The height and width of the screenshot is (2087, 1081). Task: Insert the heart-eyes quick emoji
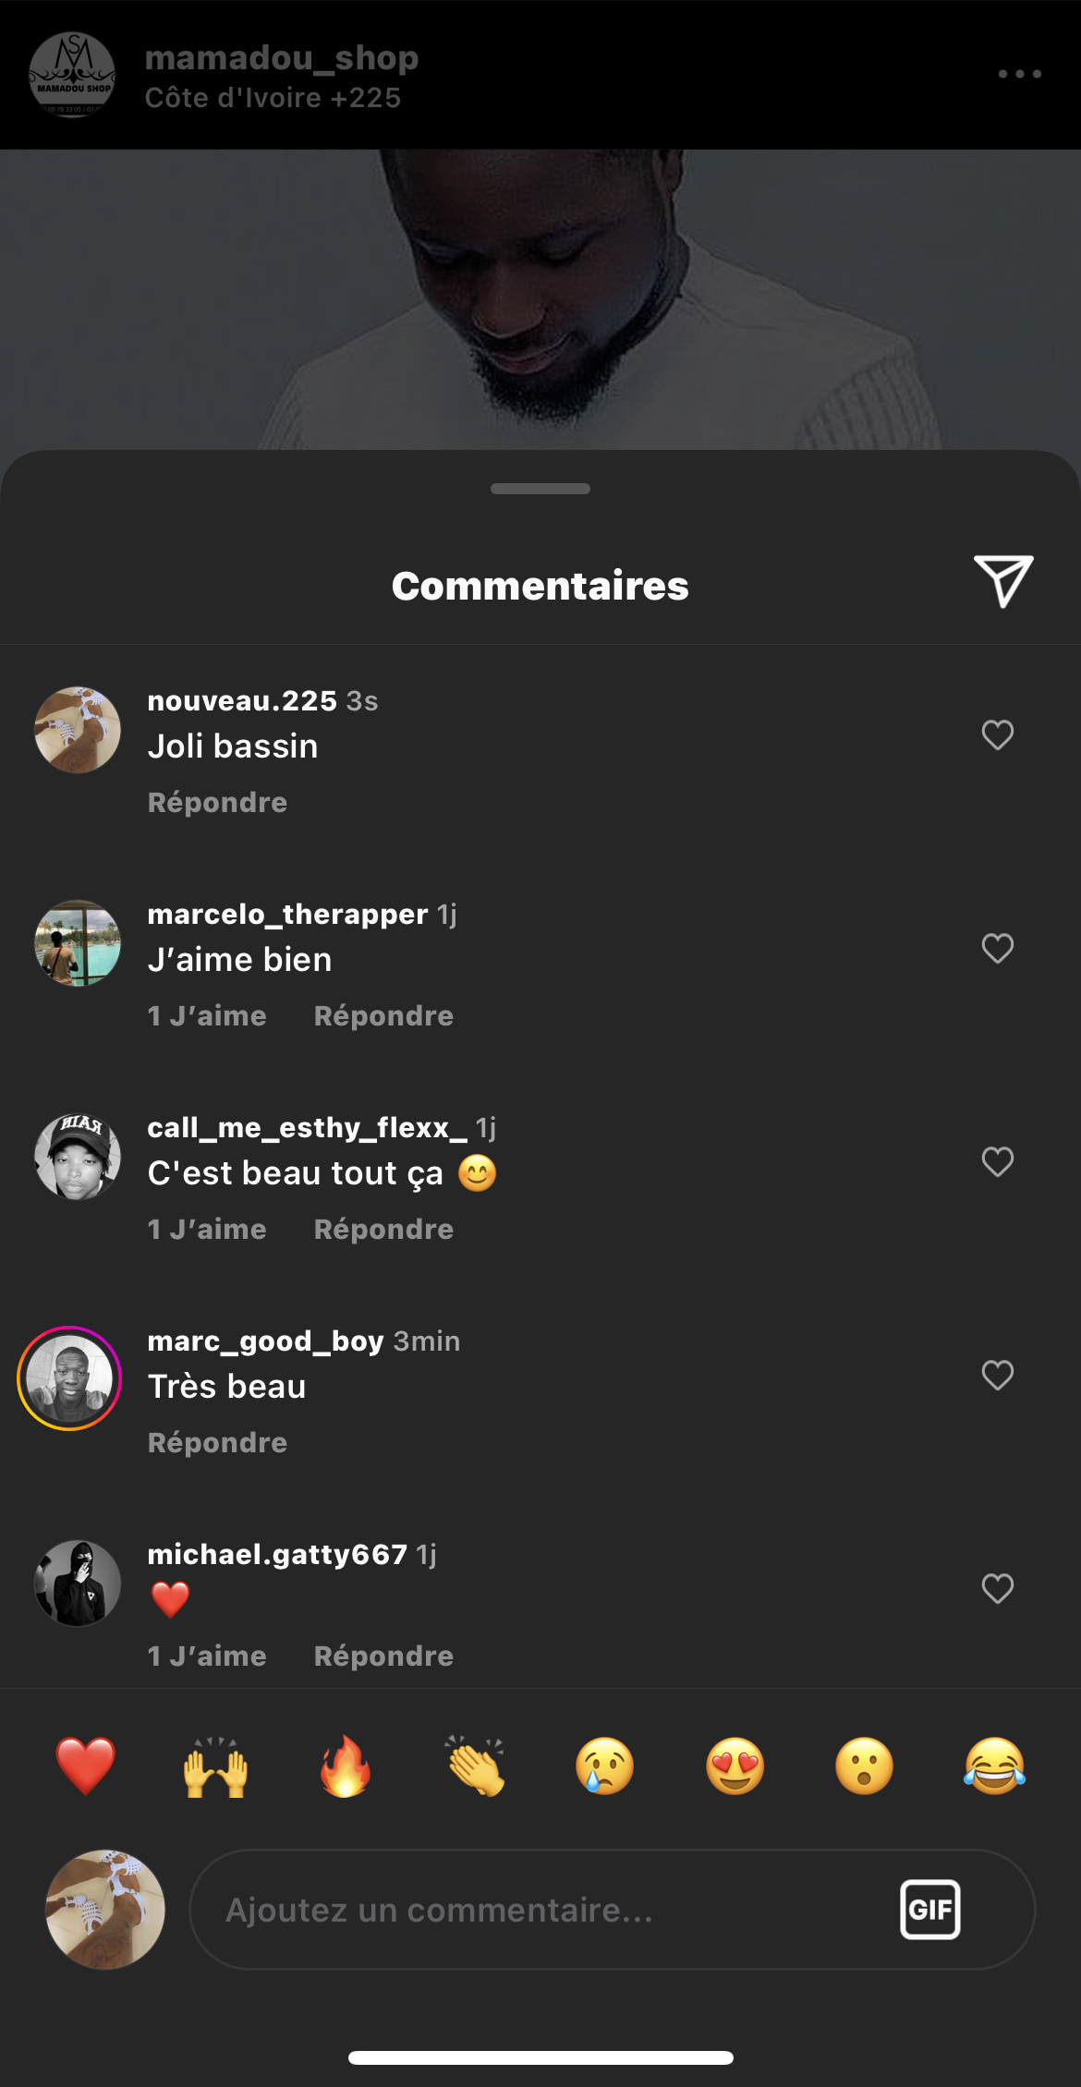click(x=735, y=1766)
